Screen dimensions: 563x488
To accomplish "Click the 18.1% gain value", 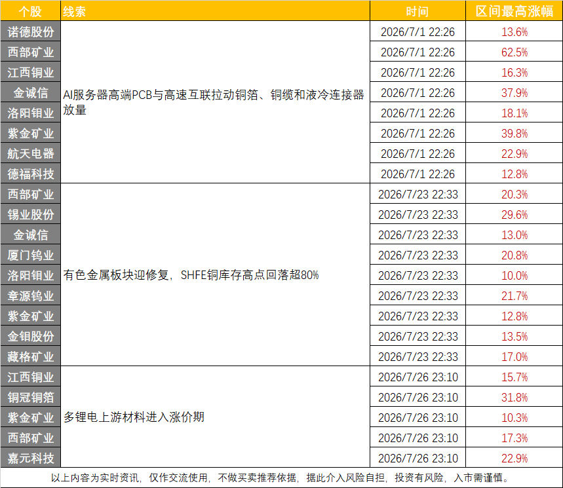I will [x=514, y=113].
